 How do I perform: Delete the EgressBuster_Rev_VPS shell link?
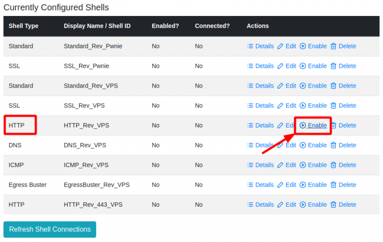point(347,185)
